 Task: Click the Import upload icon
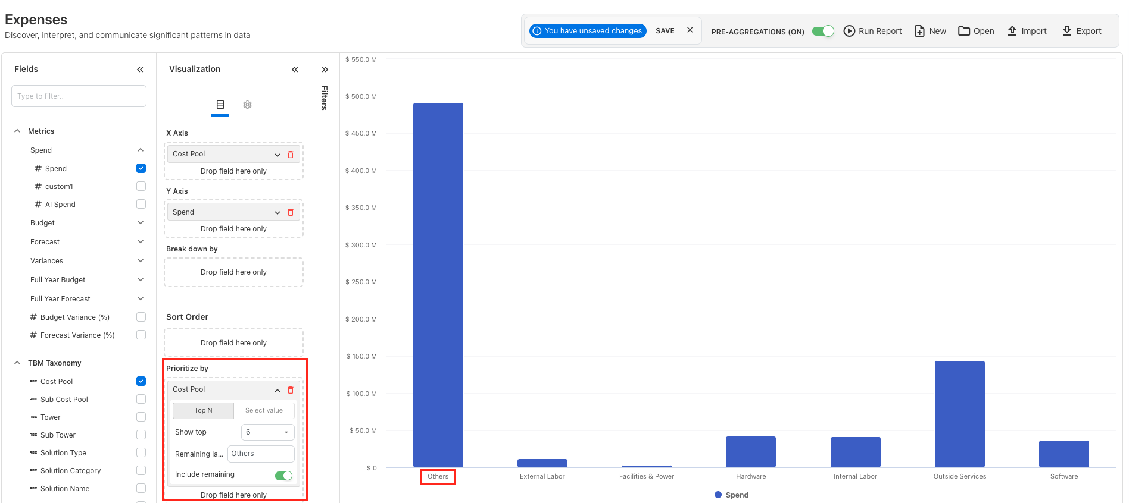click(x=1012, y=31)
